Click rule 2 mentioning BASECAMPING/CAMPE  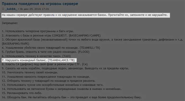(51, 35)
